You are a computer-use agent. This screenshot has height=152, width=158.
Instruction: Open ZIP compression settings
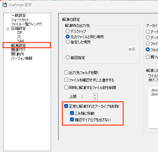point(20,33)
